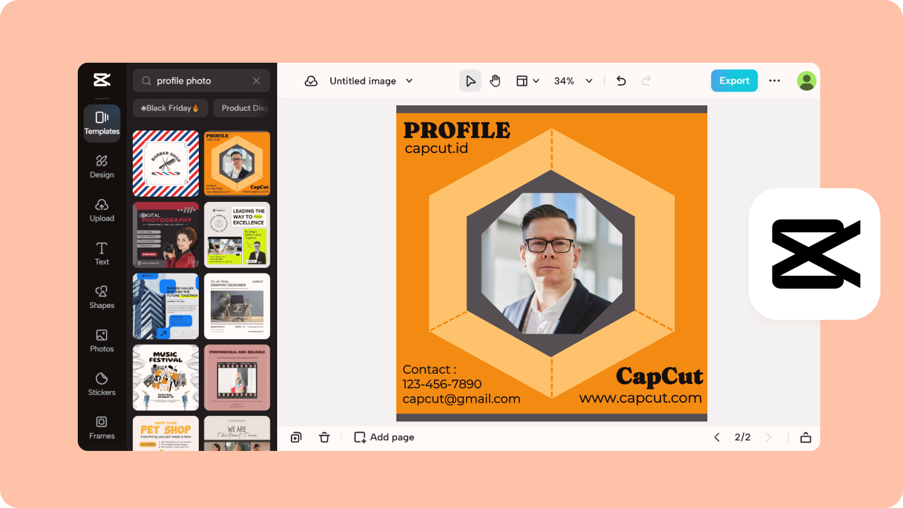
Task: Open the Frames panel
Action: point(102,428)
